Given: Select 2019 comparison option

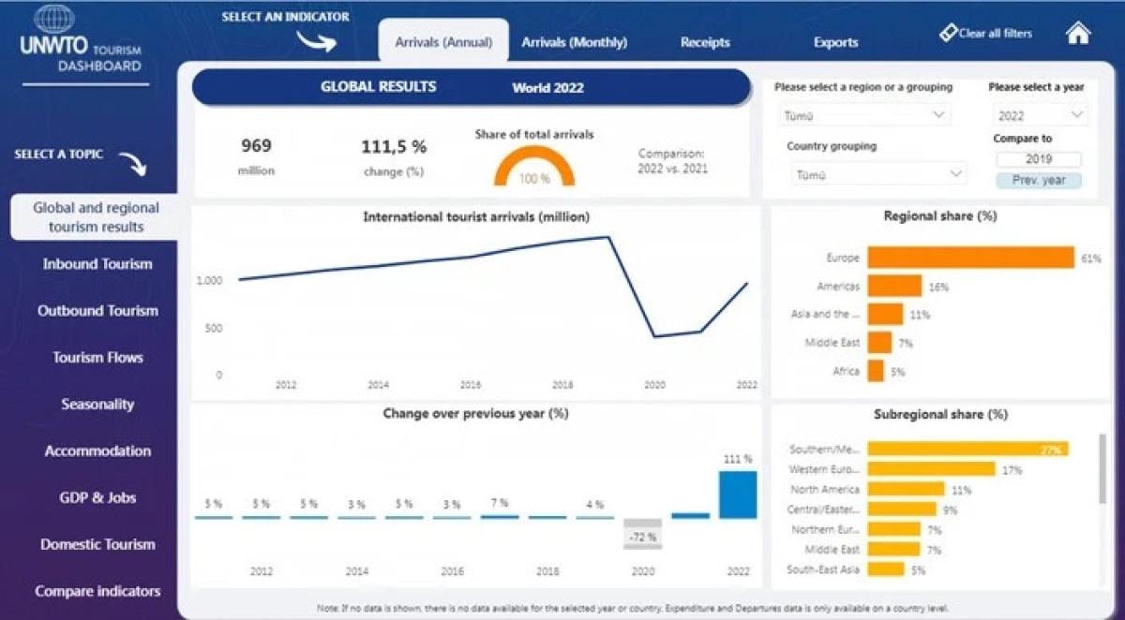Looking at the screenshot, I should pyautogui.click(x=1038, y=160).
